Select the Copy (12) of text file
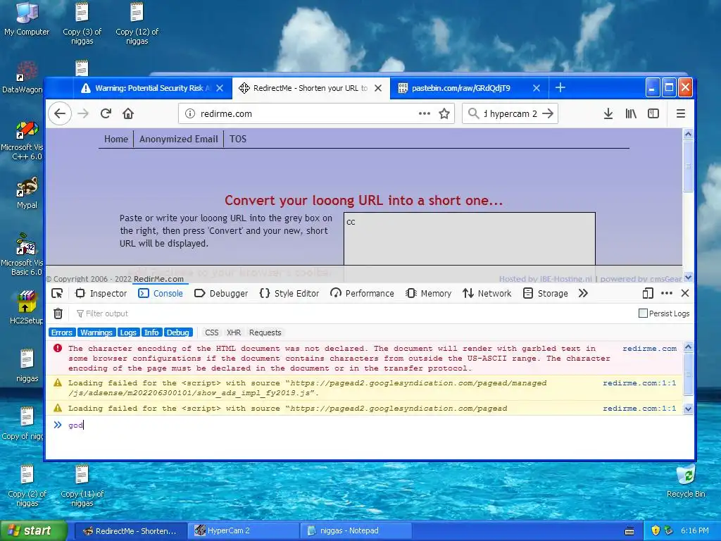 [137, 23]
